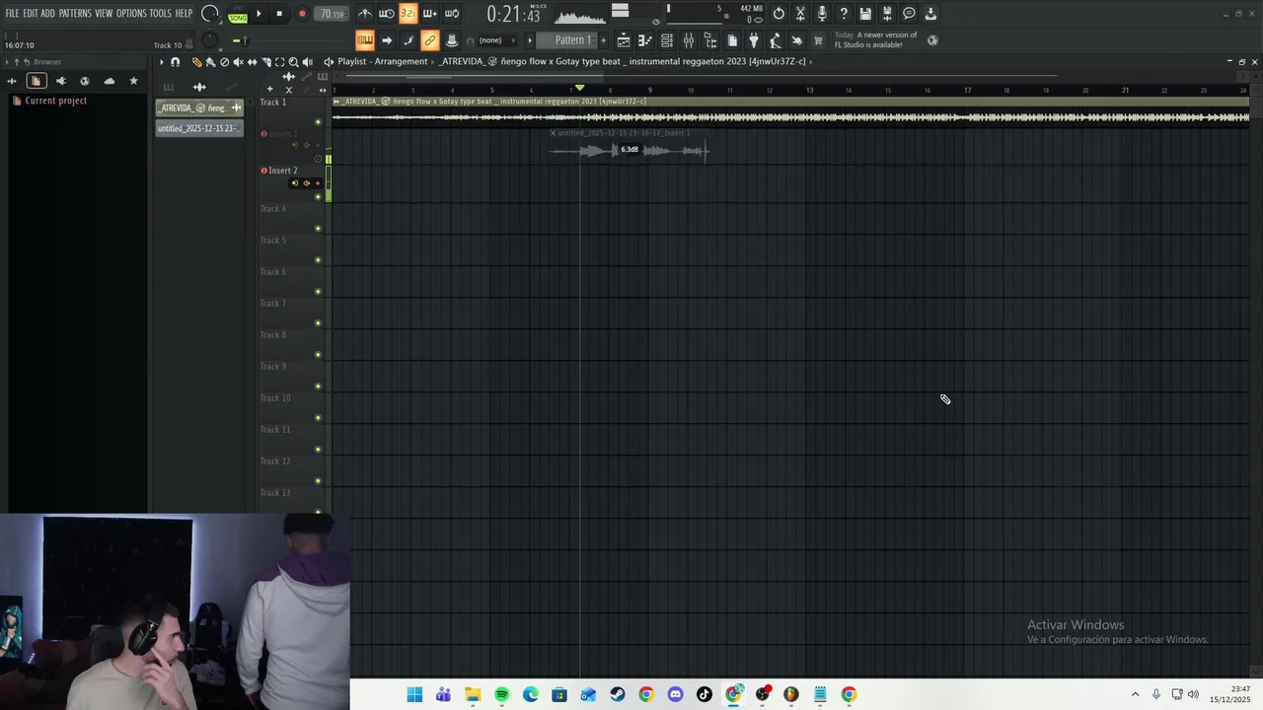This screenshot has width=1263, height=710.
Task: Toggle the note/clip groups link icon
Action: (429, 40)
